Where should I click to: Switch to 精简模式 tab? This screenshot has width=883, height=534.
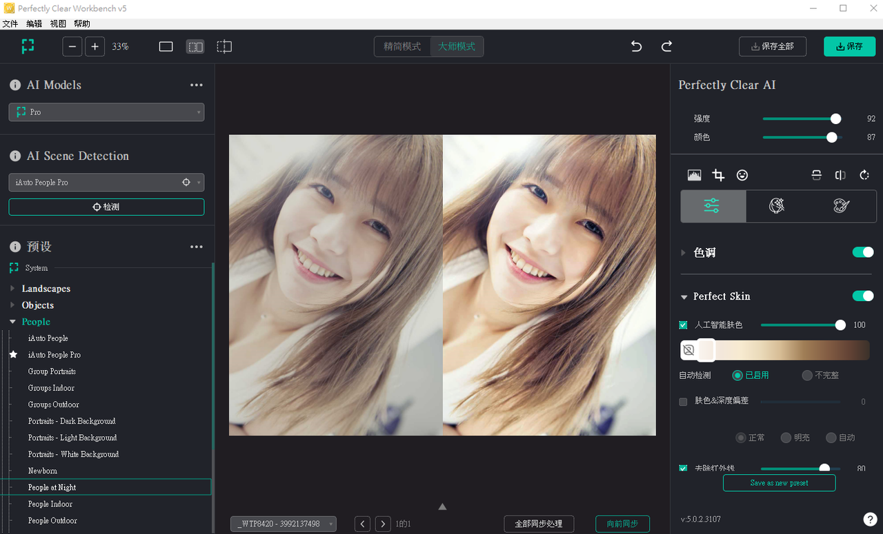402,46
